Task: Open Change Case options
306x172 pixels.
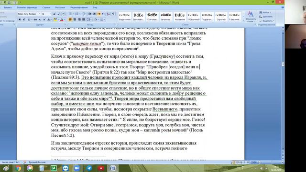Action: click(x=49, y=20)
